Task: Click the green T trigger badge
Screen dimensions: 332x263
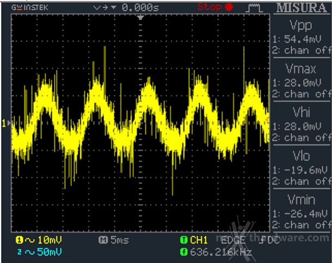Action: click(x=183, y=240)
